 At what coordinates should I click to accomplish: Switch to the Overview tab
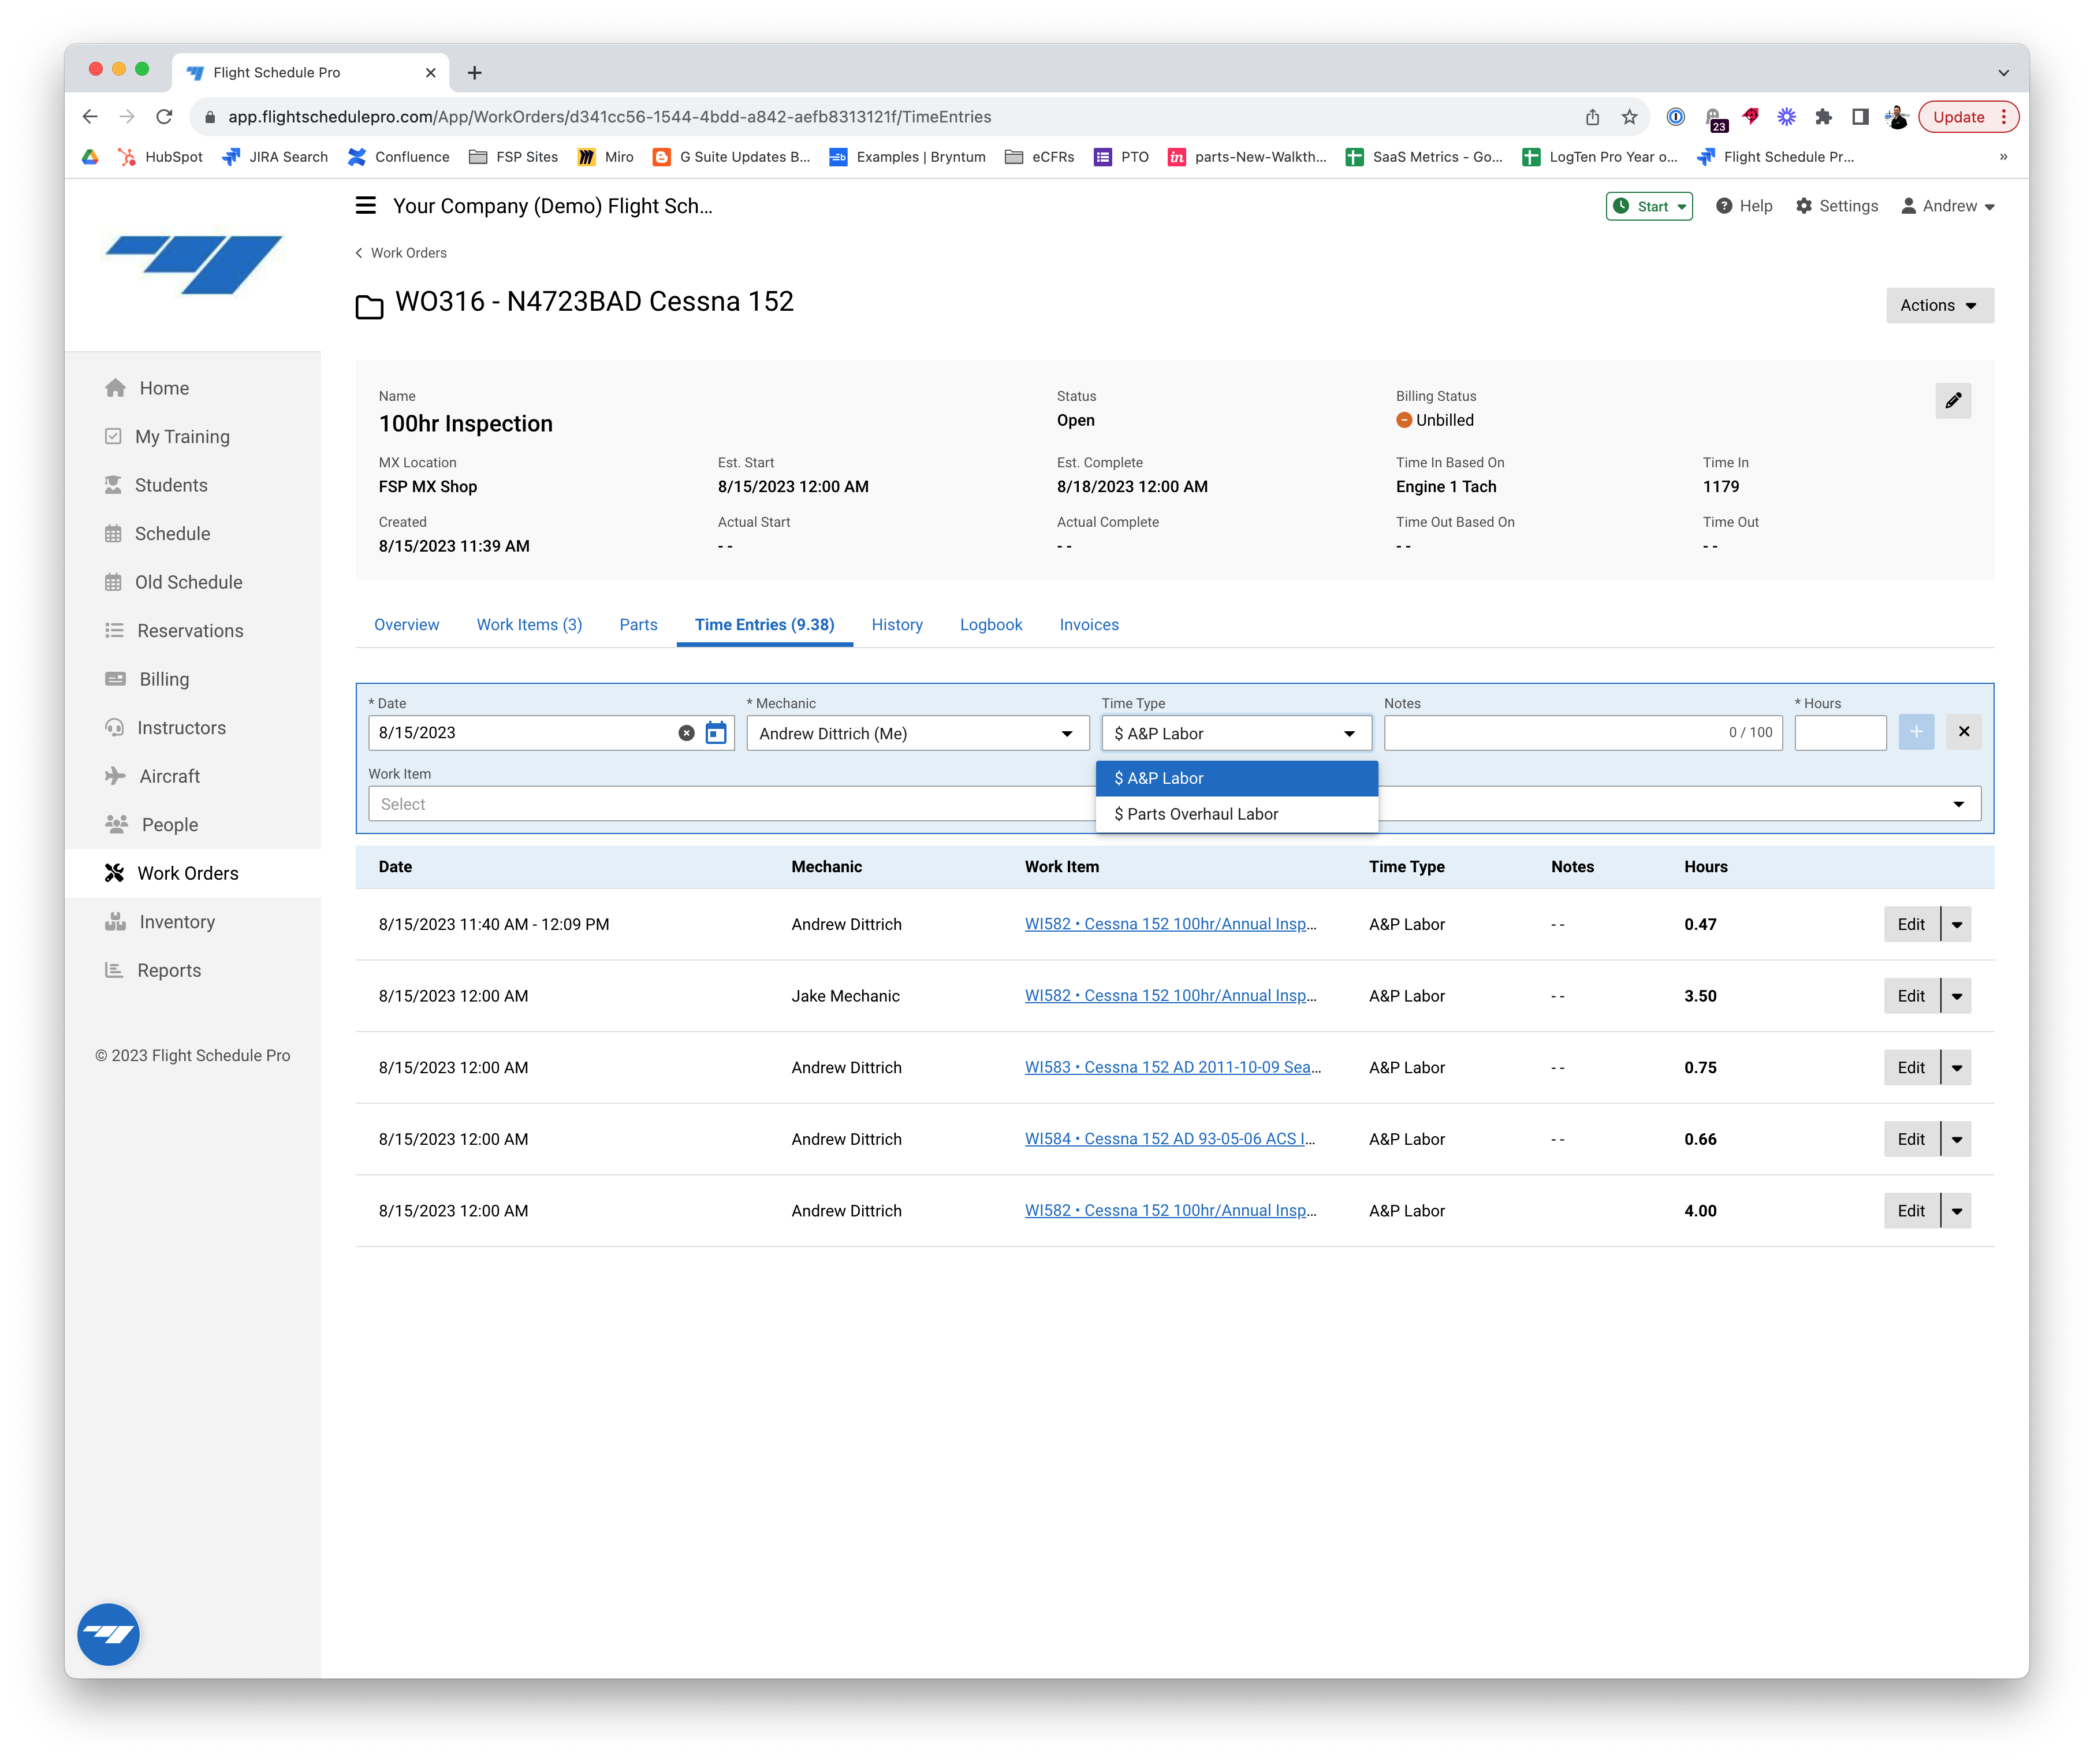[x=406, y=624]
